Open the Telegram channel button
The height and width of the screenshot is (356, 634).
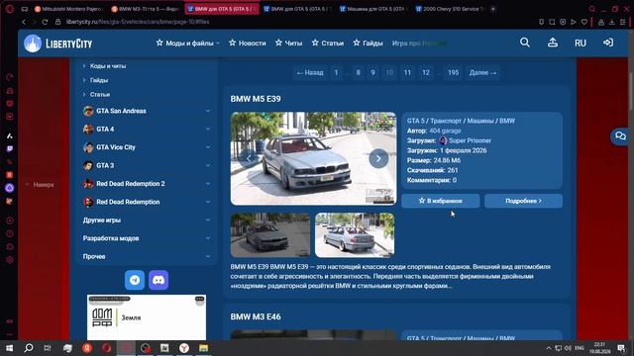click(135, 280)
